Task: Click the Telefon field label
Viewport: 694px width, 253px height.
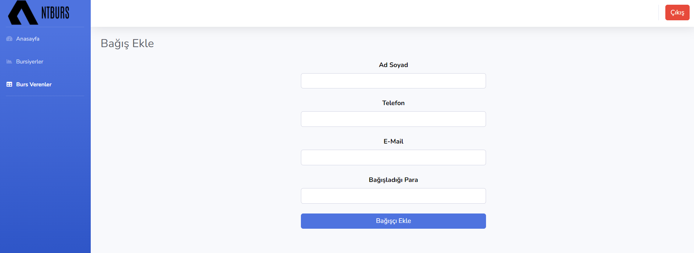Action: click(x=393, y=103)
